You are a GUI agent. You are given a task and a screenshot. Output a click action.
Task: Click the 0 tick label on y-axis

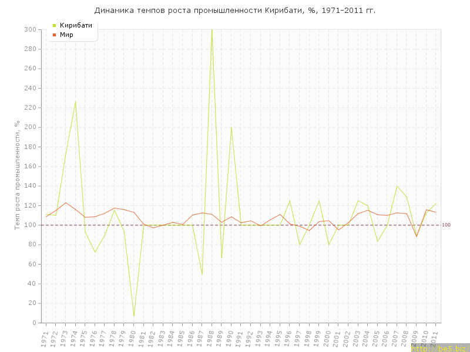click(35, 323)
